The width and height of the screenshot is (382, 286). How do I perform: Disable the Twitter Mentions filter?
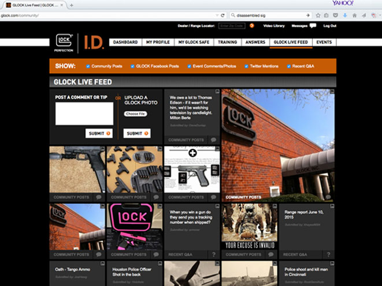click(246, 66)
